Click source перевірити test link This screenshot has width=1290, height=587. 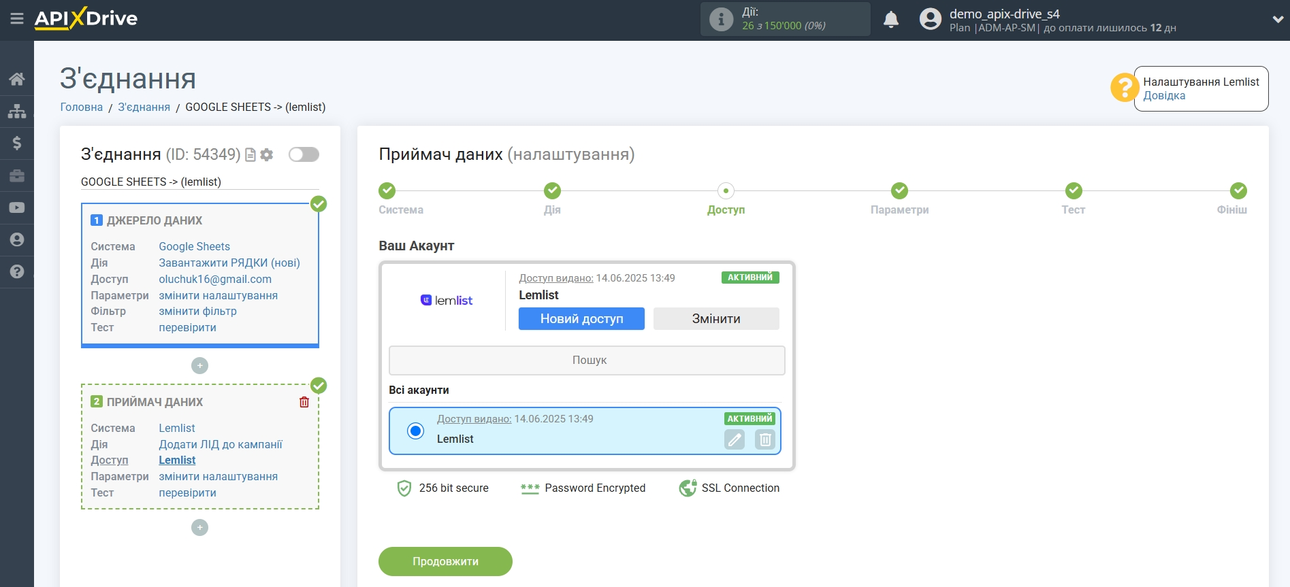pyautogui.click(x=188, y=327)
